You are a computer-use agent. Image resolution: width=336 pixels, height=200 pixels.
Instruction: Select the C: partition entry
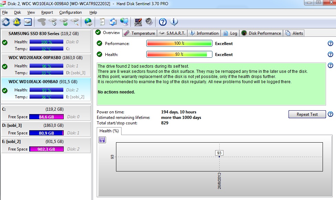point(46,113)
